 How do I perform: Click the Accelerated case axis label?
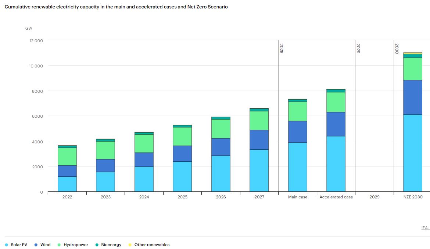[336, 197]
